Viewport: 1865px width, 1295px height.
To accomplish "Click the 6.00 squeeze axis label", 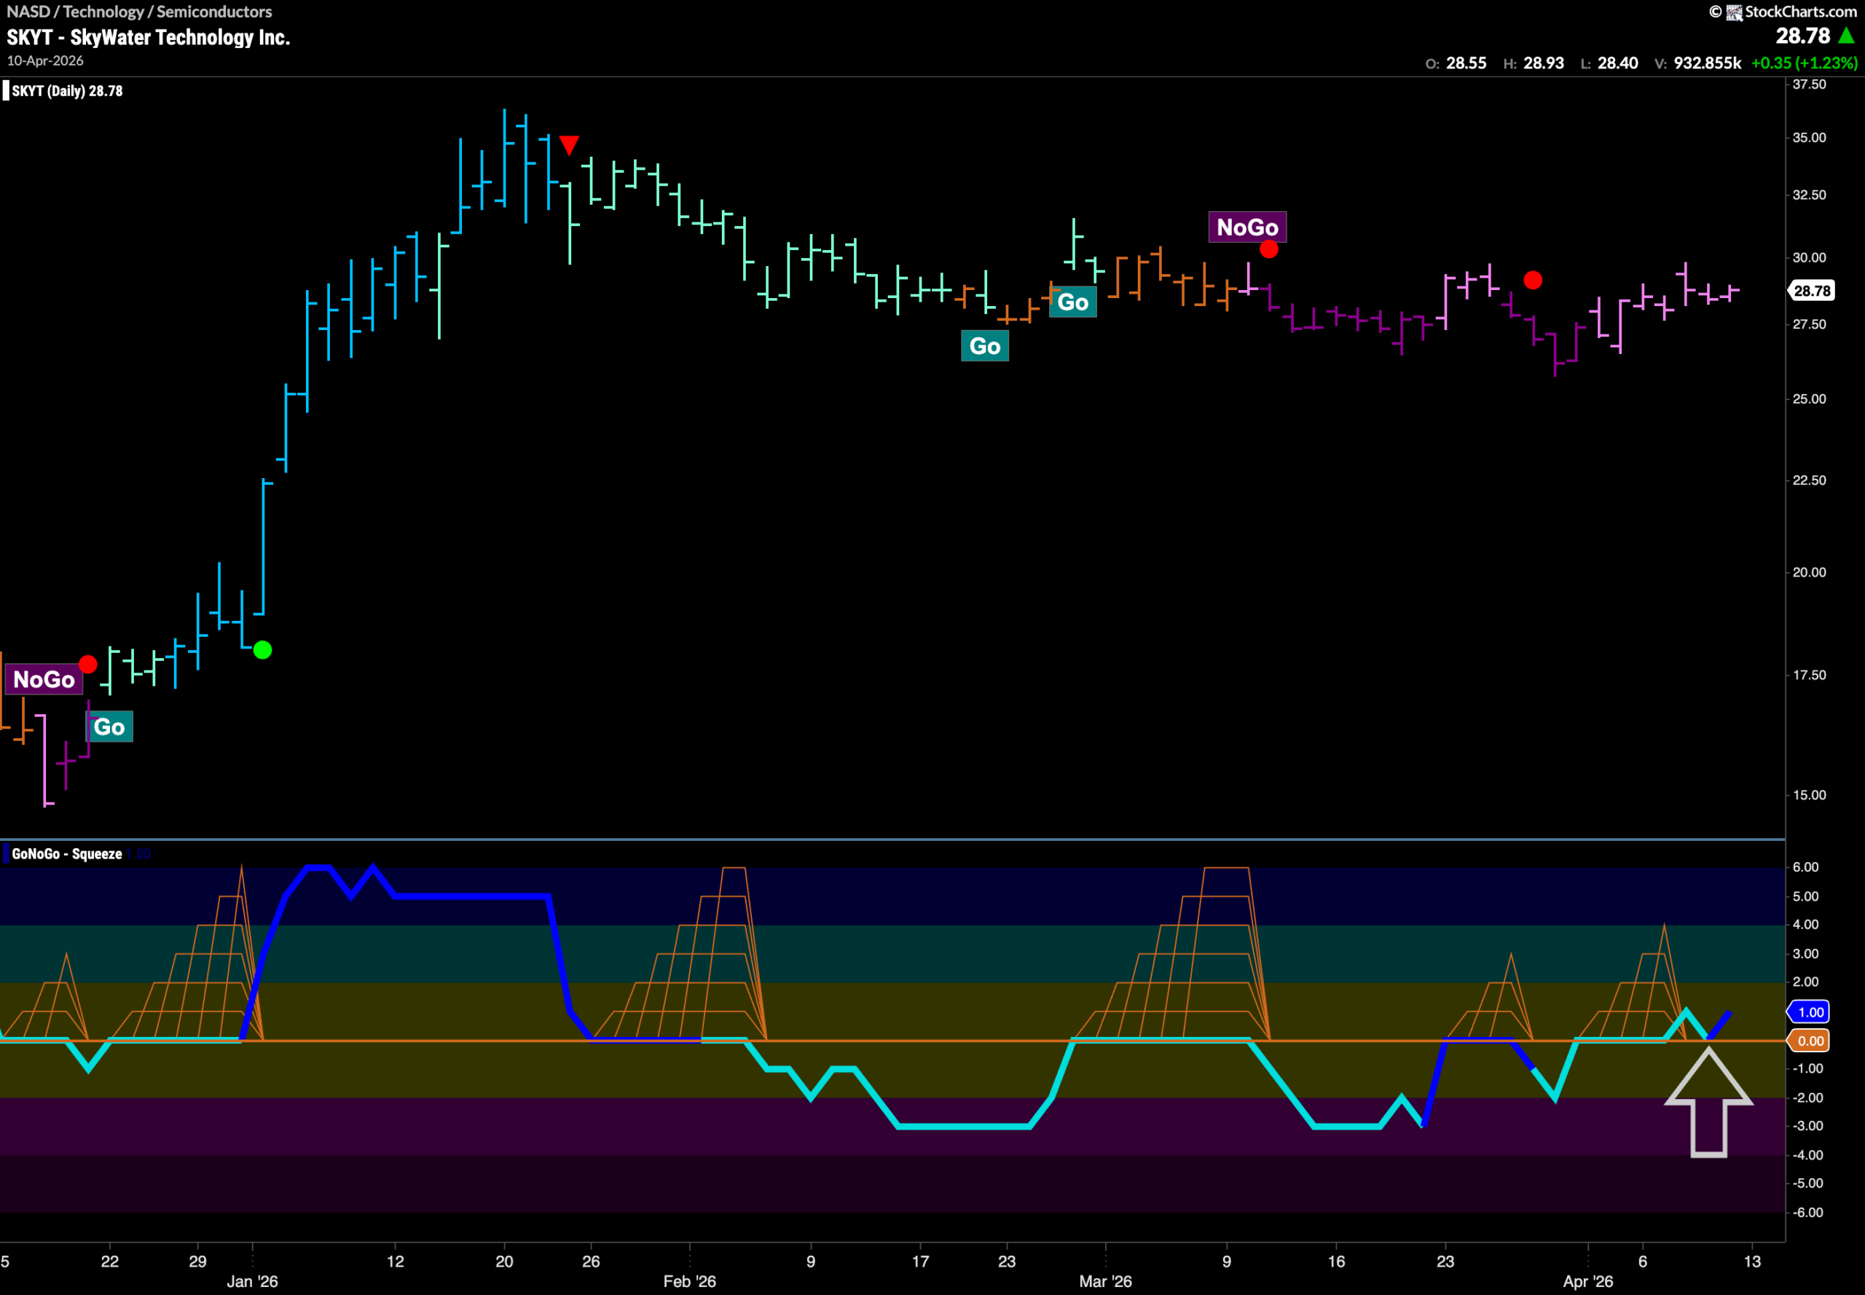I will pyautogui.click(x=1806, y=867).
